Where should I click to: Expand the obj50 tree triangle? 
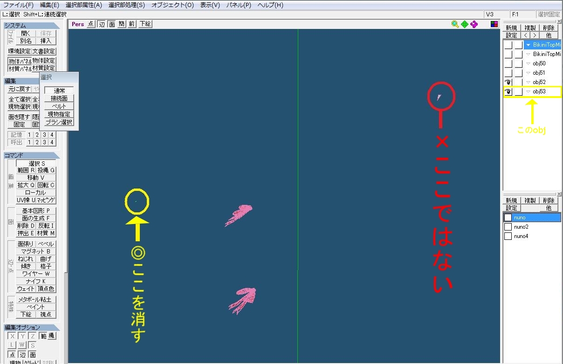(528, 63)
